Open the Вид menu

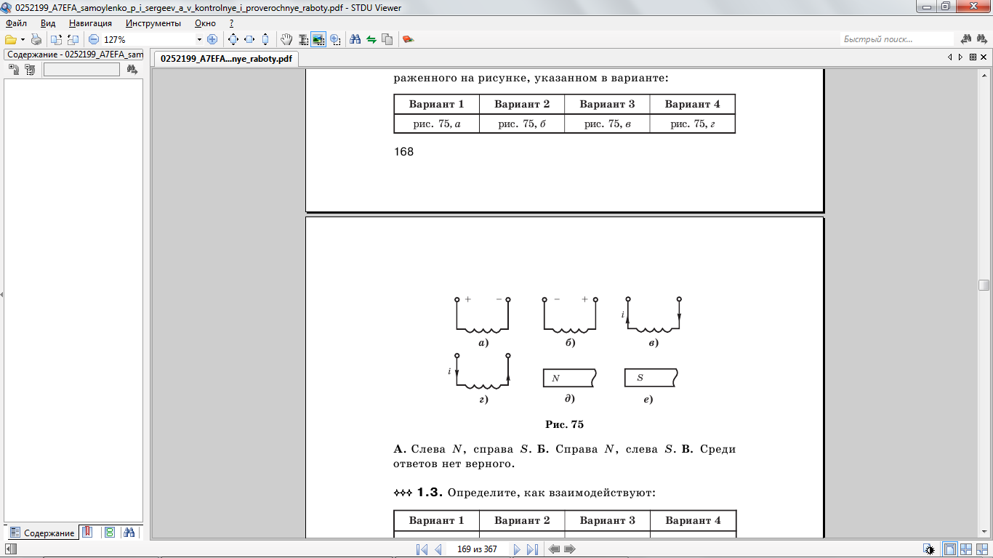[47, 23]
